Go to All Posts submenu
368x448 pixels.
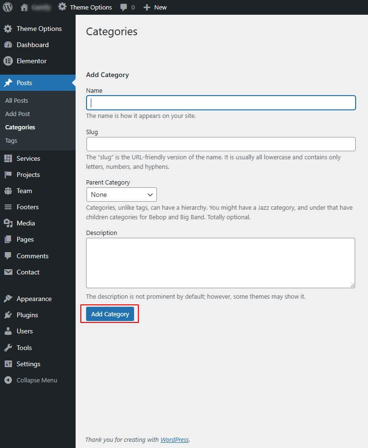click(x=17, y=100)
